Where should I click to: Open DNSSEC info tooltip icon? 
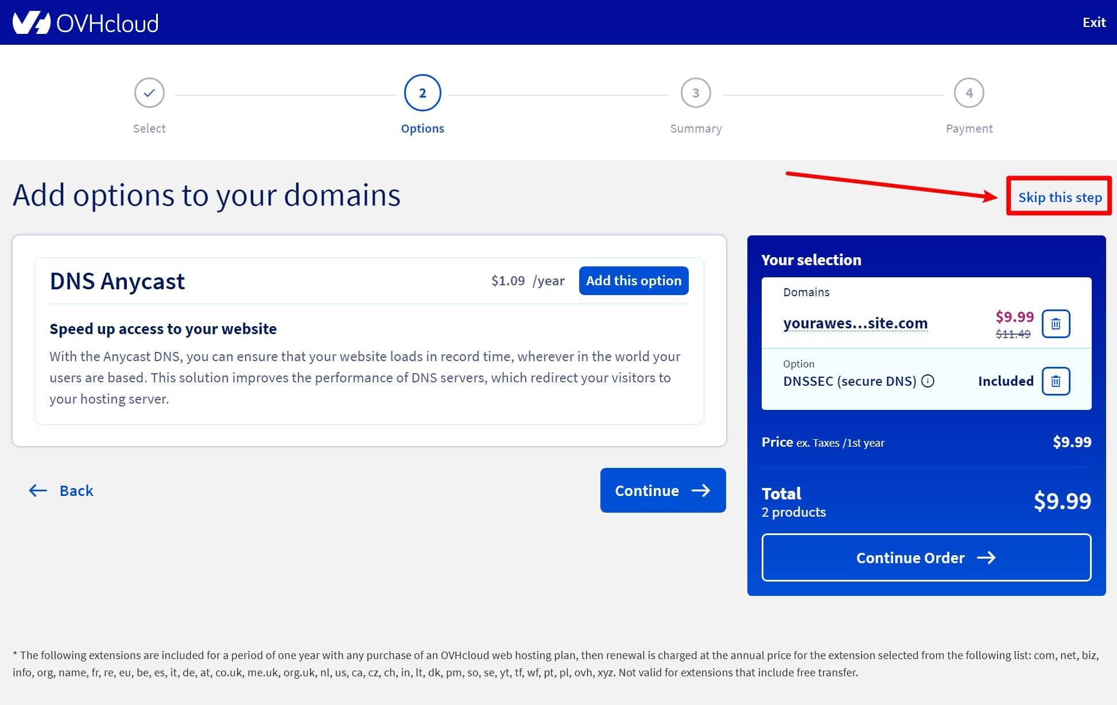pos(928,381)
